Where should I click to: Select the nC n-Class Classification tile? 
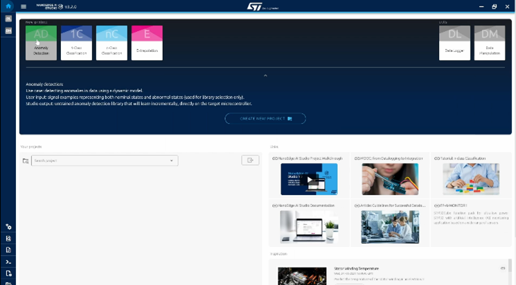tap(112, 43)
